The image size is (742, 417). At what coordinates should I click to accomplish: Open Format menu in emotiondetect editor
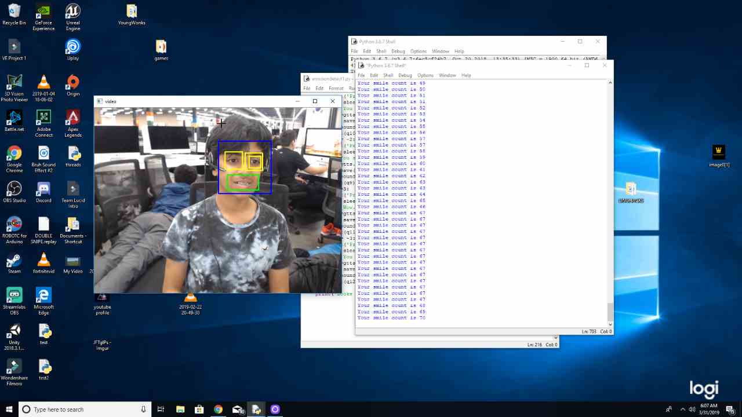336,89
